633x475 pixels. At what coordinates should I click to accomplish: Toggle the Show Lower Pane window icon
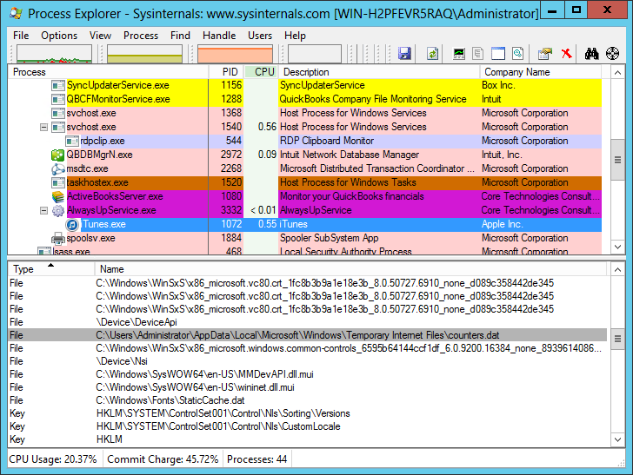click(497, 53)
